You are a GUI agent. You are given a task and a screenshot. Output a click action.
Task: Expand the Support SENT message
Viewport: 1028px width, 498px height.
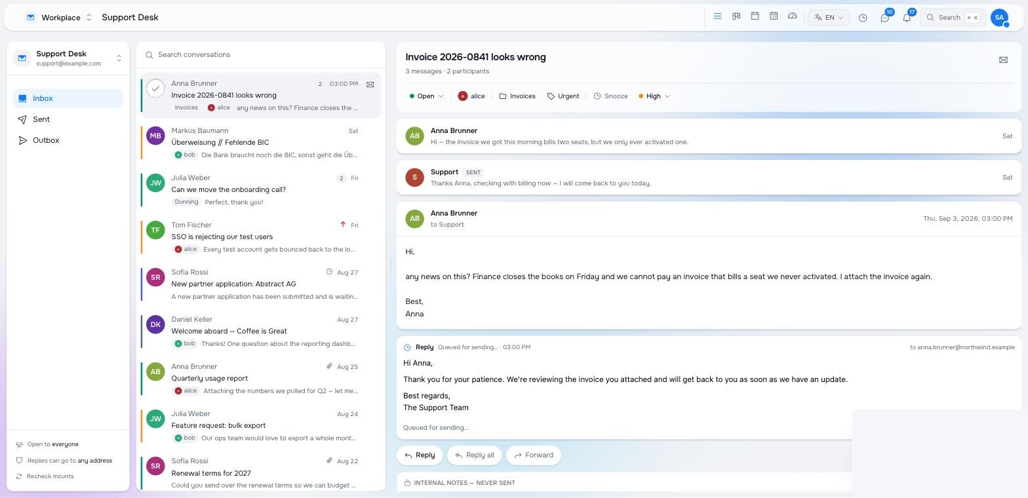pyautogui.click(x=709, y=177)
